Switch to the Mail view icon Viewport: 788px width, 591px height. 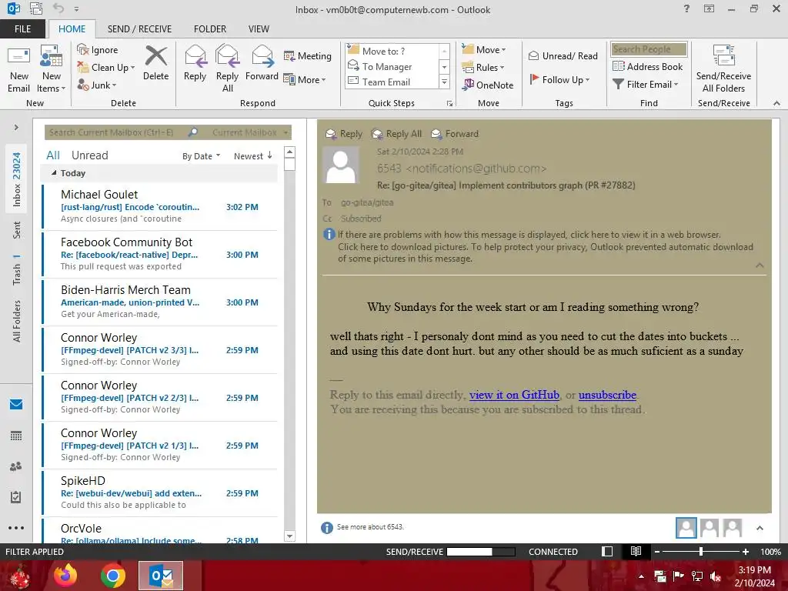(16, 404)
